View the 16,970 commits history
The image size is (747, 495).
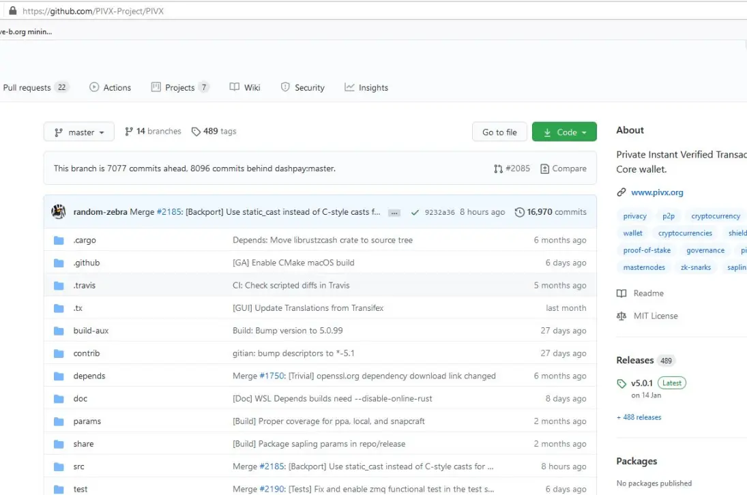tap(551, 212)
